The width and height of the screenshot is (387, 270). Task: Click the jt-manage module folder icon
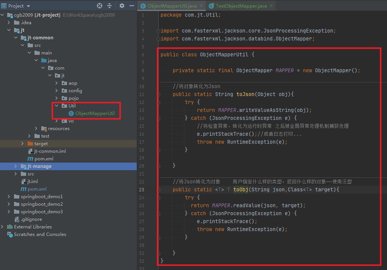[23, 166]
